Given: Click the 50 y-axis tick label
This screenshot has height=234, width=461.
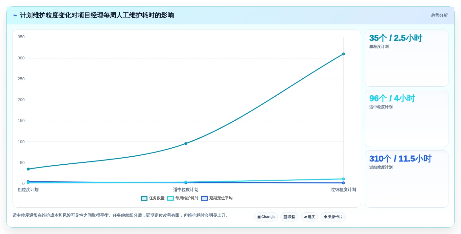Looking at the screenshot, I should (x=22, y=163).
